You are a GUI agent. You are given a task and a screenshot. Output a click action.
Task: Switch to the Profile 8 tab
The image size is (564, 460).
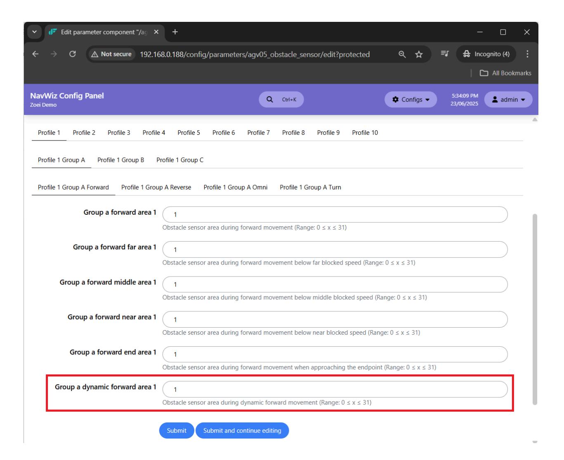coord(293,133)
